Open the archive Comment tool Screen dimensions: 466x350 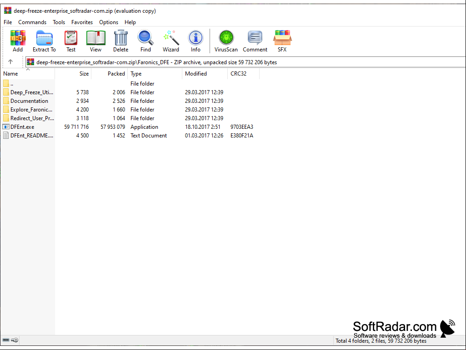255,38
